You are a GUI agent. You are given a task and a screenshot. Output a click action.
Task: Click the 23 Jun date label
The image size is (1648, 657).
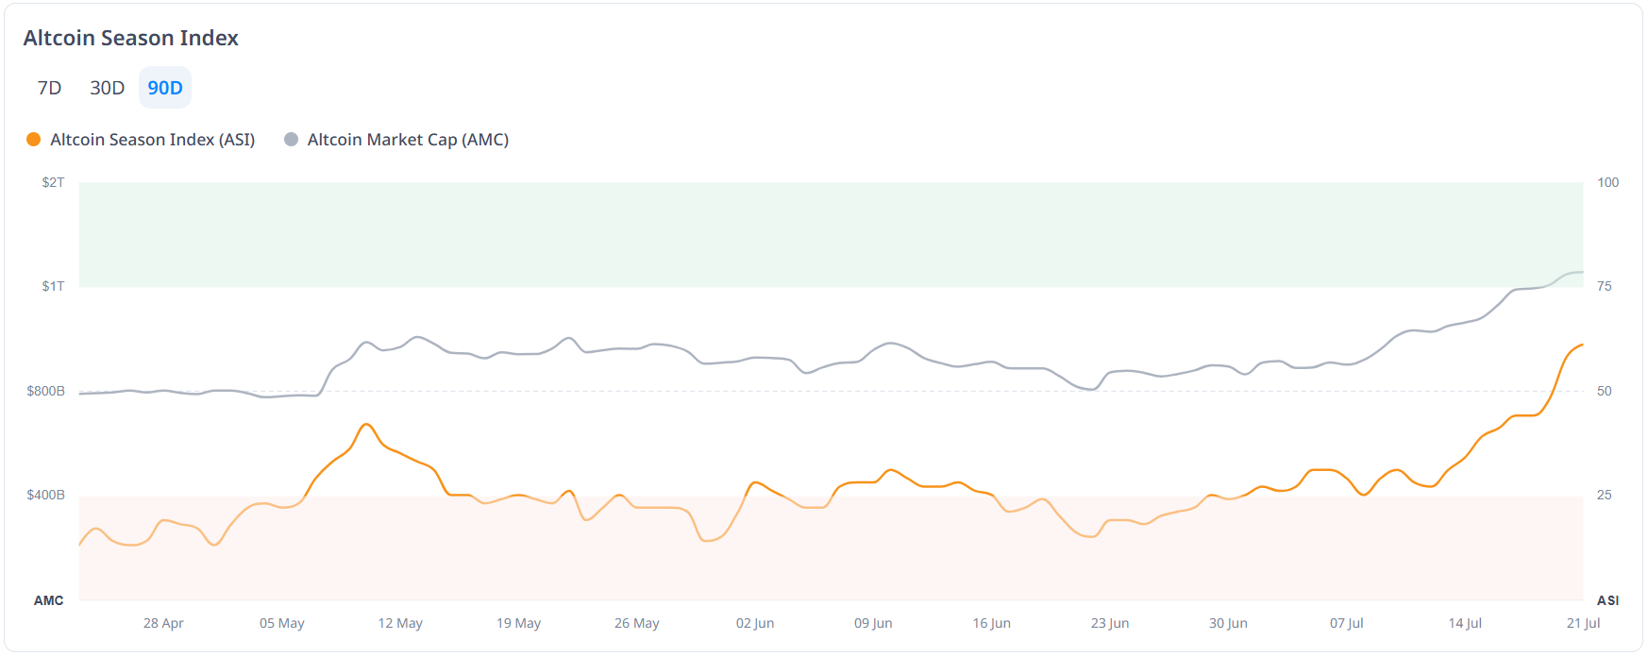pos(1110,623)
